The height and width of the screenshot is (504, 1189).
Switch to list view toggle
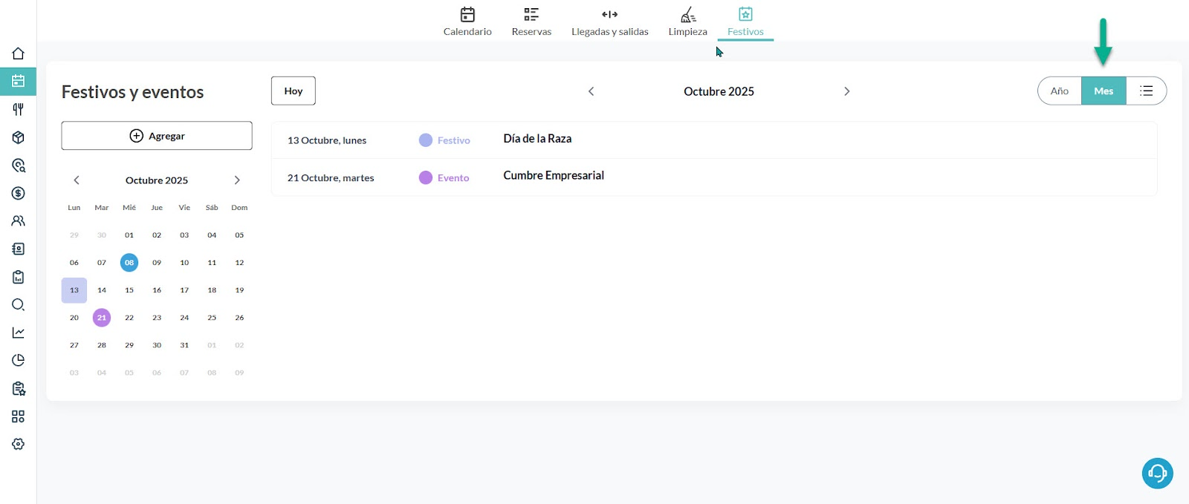1146,91
